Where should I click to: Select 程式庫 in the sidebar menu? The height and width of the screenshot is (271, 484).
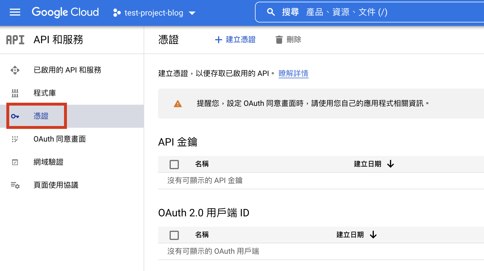click(45, 93)
